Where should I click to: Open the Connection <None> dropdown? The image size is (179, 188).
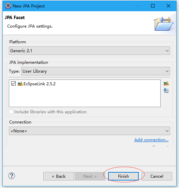point(89,131)
